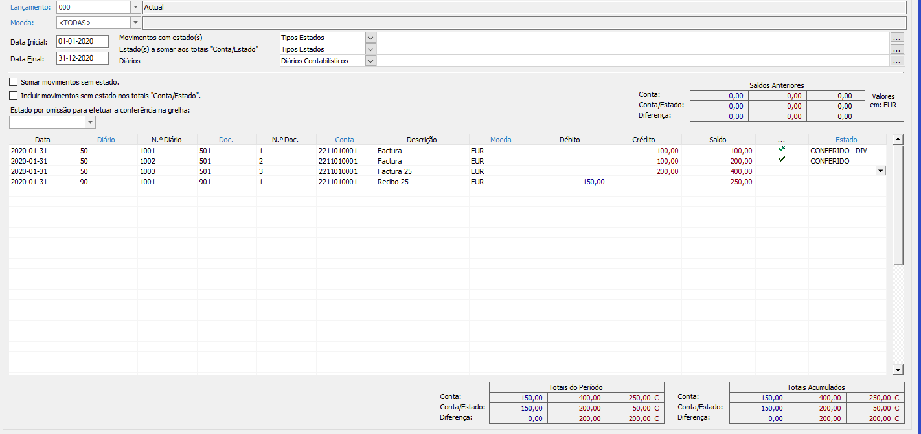Viewport: 921px width, 434px height.
Task: Expand the Diários Contabilísticos combo box
Action: (370, 61)
